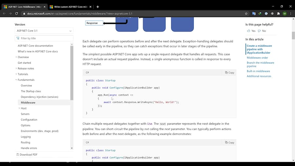The image size is (295, 166).
Task: Open a new tab with plus button
Action: (x=98, y=7)
